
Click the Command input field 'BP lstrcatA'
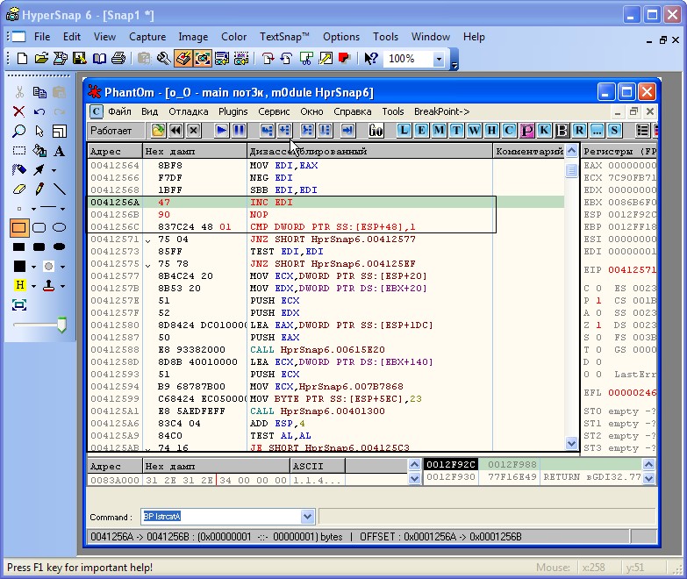[x=221, y=517]
